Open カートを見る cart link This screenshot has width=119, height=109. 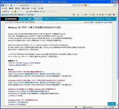[108, 22]
